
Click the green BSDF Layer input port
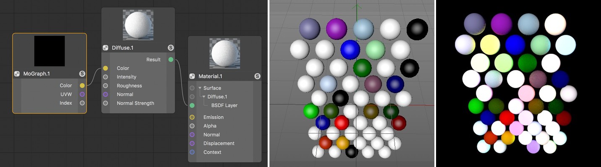[192, 105]
